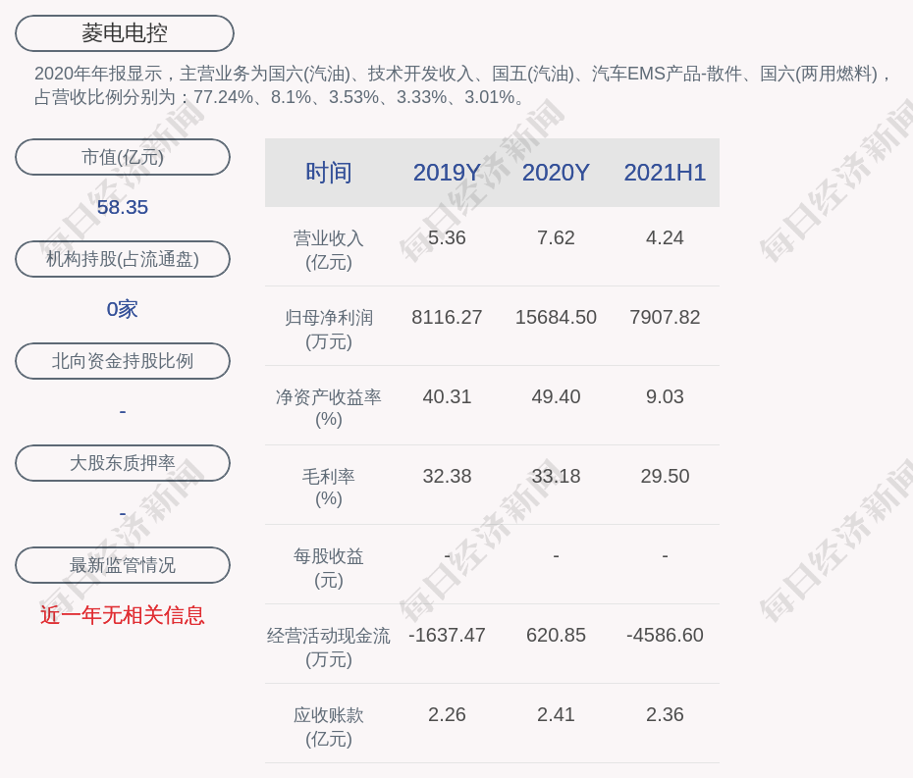Click the 58.35 market value figure
Viewport: 913px width, 778px height.
tap(123, 207)
